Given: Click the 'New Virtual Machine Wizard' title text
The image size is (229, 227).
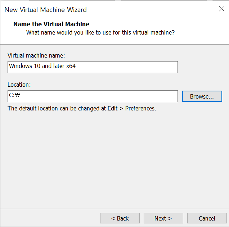Looking at the screenshot, I should [x=46, y=10].
